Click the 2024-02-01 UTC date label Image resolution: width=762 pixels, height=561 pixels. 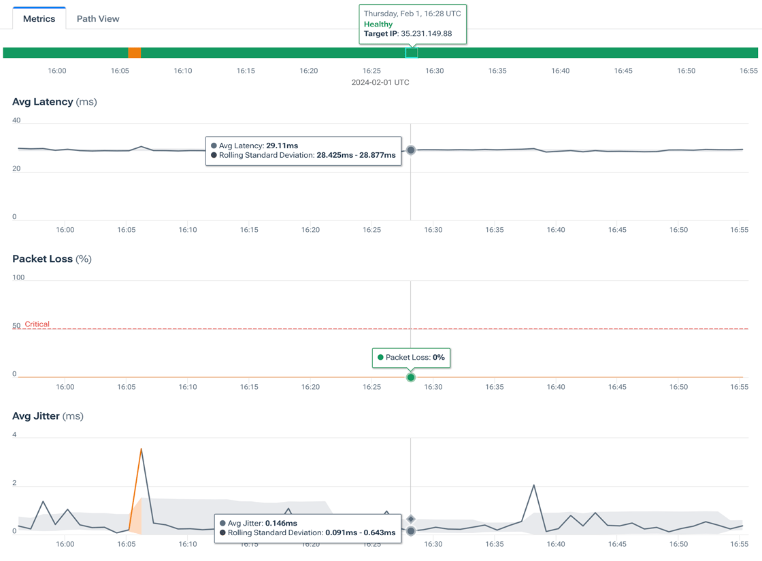coord(380,82)
